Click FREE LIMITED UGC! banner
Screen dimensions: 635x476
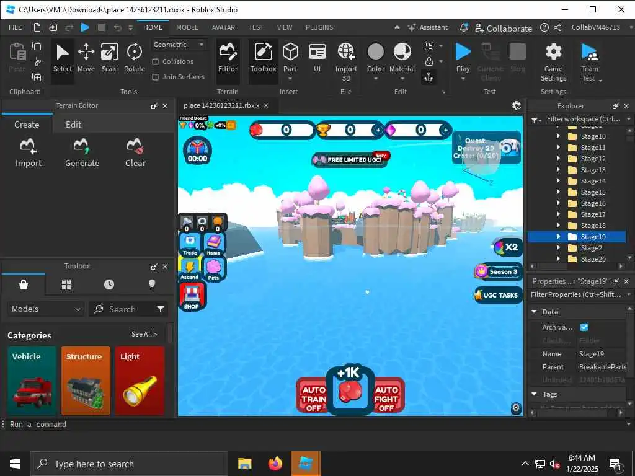[x=350, y=159]
